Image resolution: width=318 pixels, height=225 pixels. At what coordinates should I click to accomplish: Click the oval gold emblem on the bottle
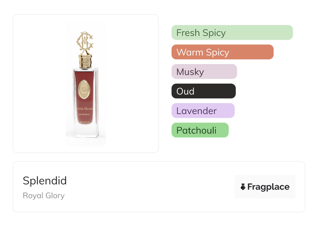click(85, 90)
